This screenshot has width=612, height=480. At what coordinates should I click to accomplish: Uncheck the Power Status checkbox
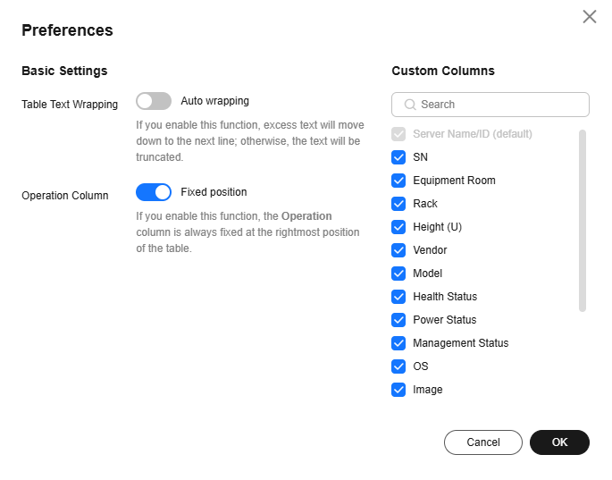[398, 320]
